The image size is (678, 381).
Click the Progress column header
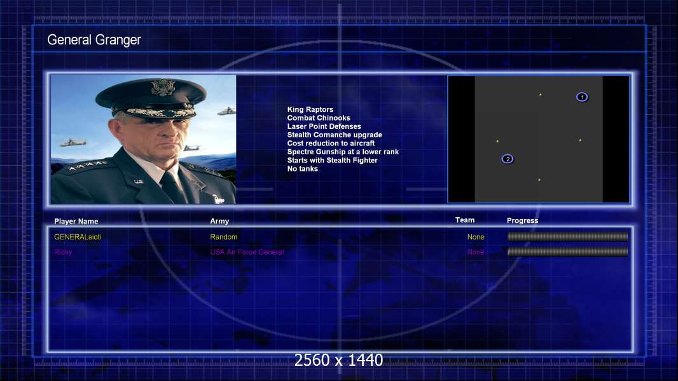click(522, 220)
